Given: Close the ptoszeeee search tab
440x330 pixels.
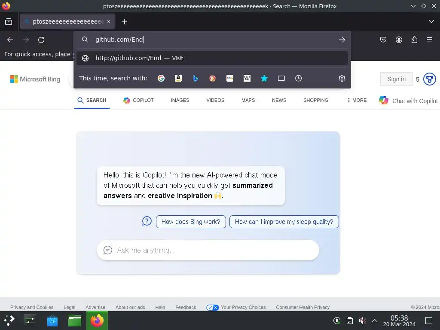Looking at the screenshot, I should tap(108, 21).
